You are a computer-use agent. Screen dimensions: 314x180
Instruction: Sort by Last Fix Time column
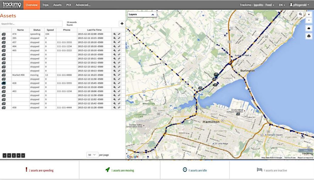click(x=94, y=30)
